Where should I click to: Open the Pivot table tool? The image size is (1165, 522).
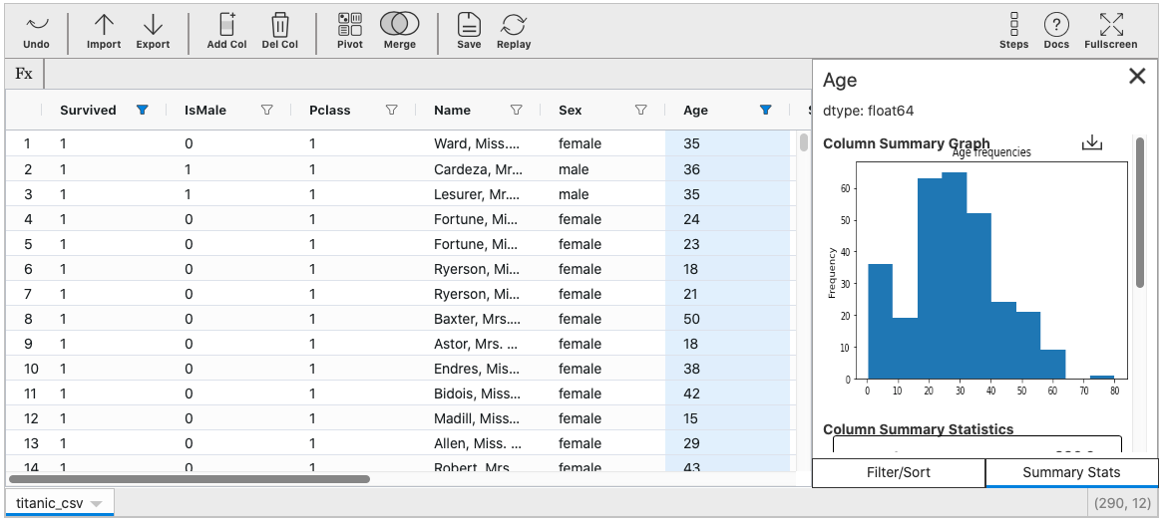[350, 32]
